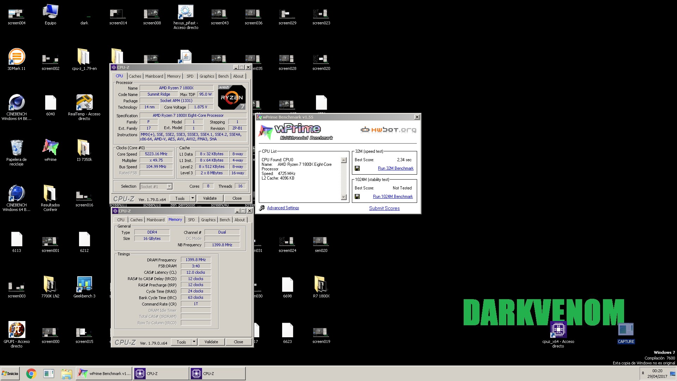Click the Submit Scores link
The width and height of the screenshot is (677, 381).
pyautogui.click(x=384, y=208)
